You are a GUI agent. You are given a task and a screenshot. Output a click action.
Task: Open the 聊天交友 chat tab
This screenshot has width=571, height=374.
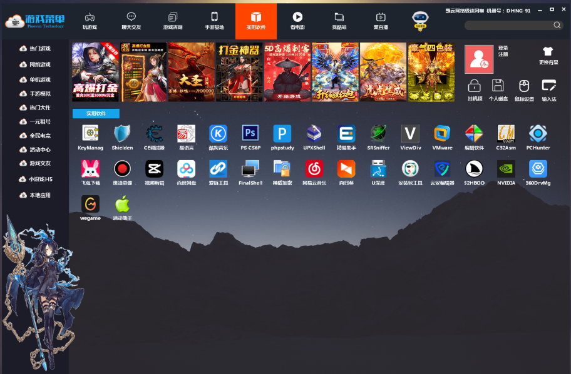(x=131, y=21)
